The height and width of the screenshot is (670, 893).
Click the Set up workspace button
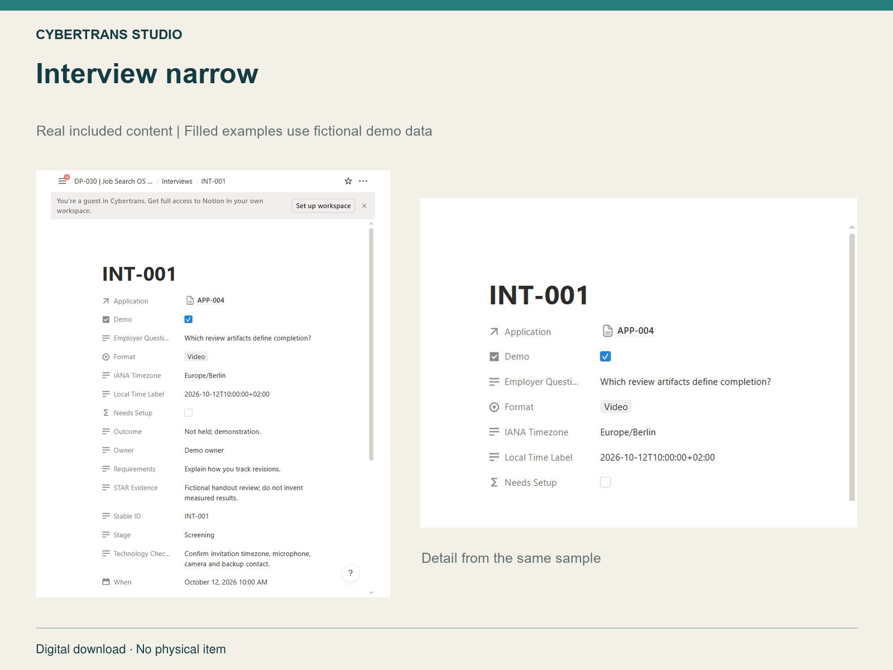tap(323, 206)
